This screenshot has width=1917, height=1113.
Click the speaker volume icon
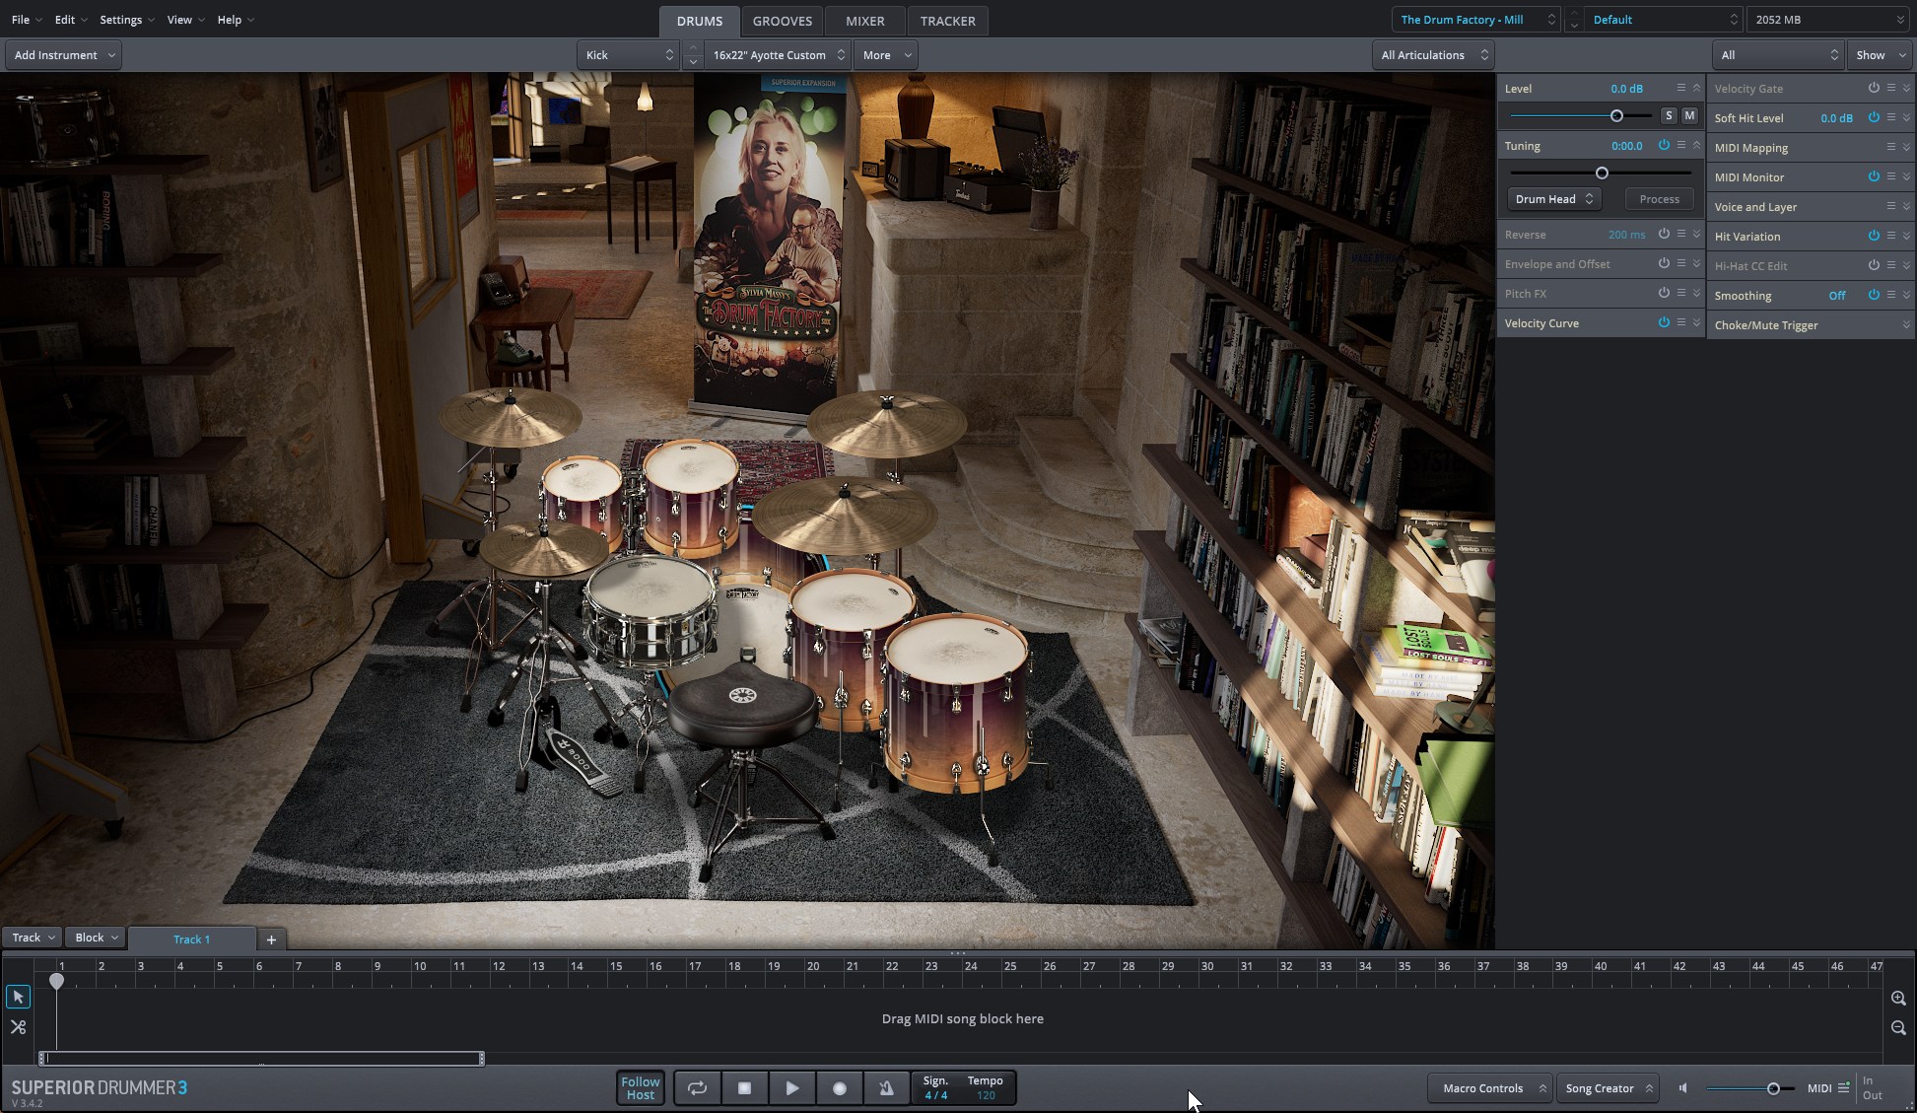pos(1683,1088)
